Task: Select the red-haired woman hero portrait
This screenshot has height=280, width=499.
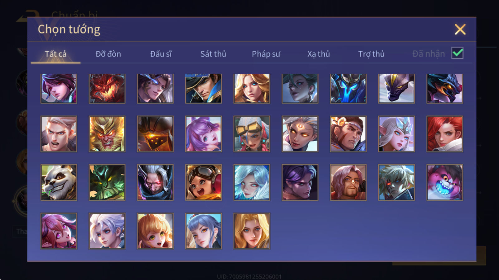Action: 445,134
